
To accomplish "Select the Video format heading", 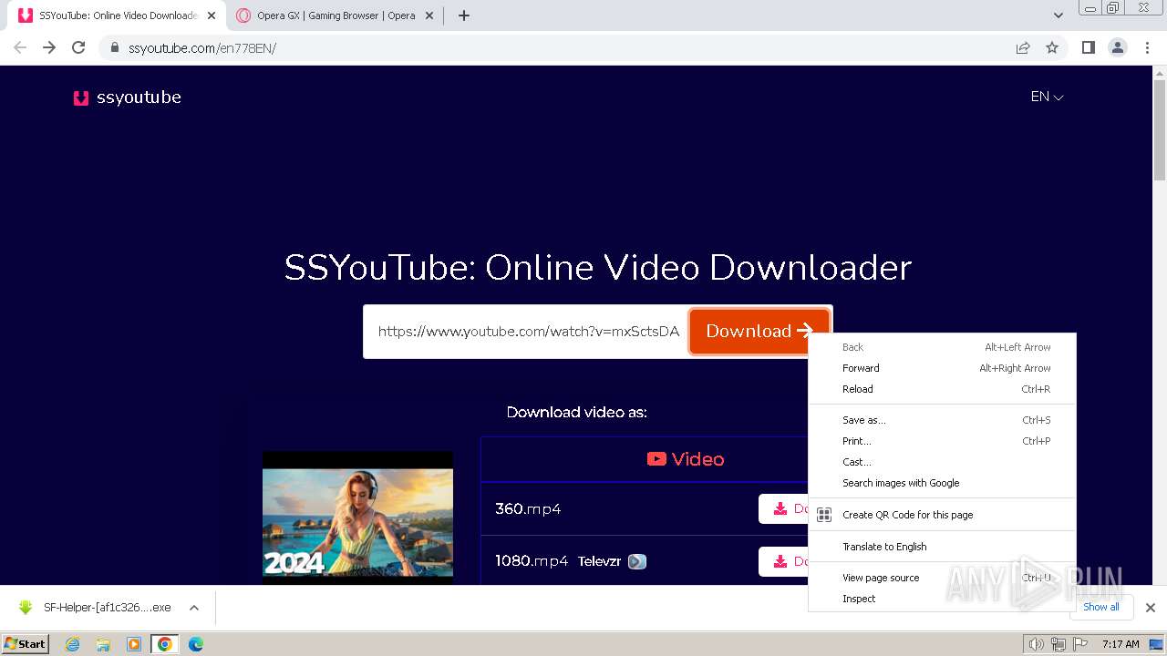I will click(686, 459).
